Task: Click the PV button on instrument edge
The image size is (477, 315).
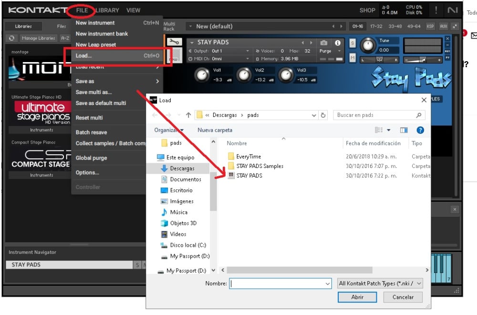Action: (447, 58)
